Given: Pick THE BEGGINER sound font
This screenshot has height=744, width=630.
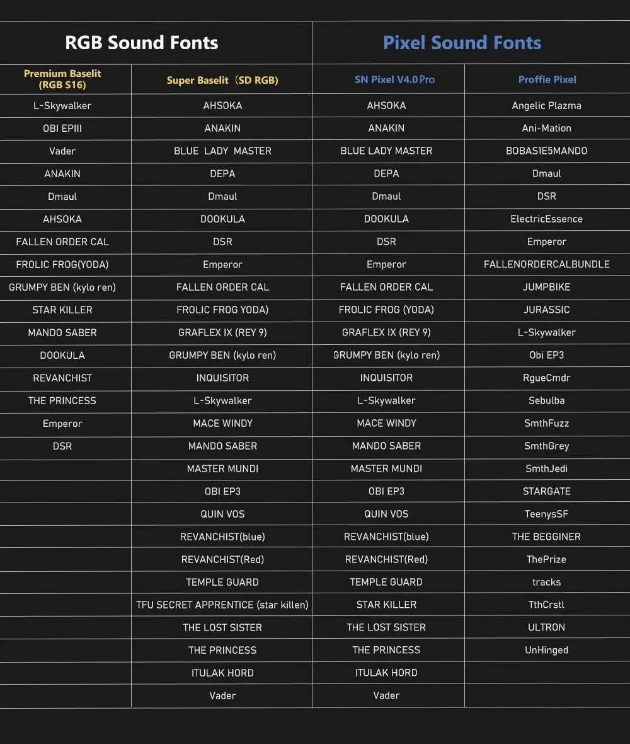Looking at the screenshot, I should tap(546, 537).
